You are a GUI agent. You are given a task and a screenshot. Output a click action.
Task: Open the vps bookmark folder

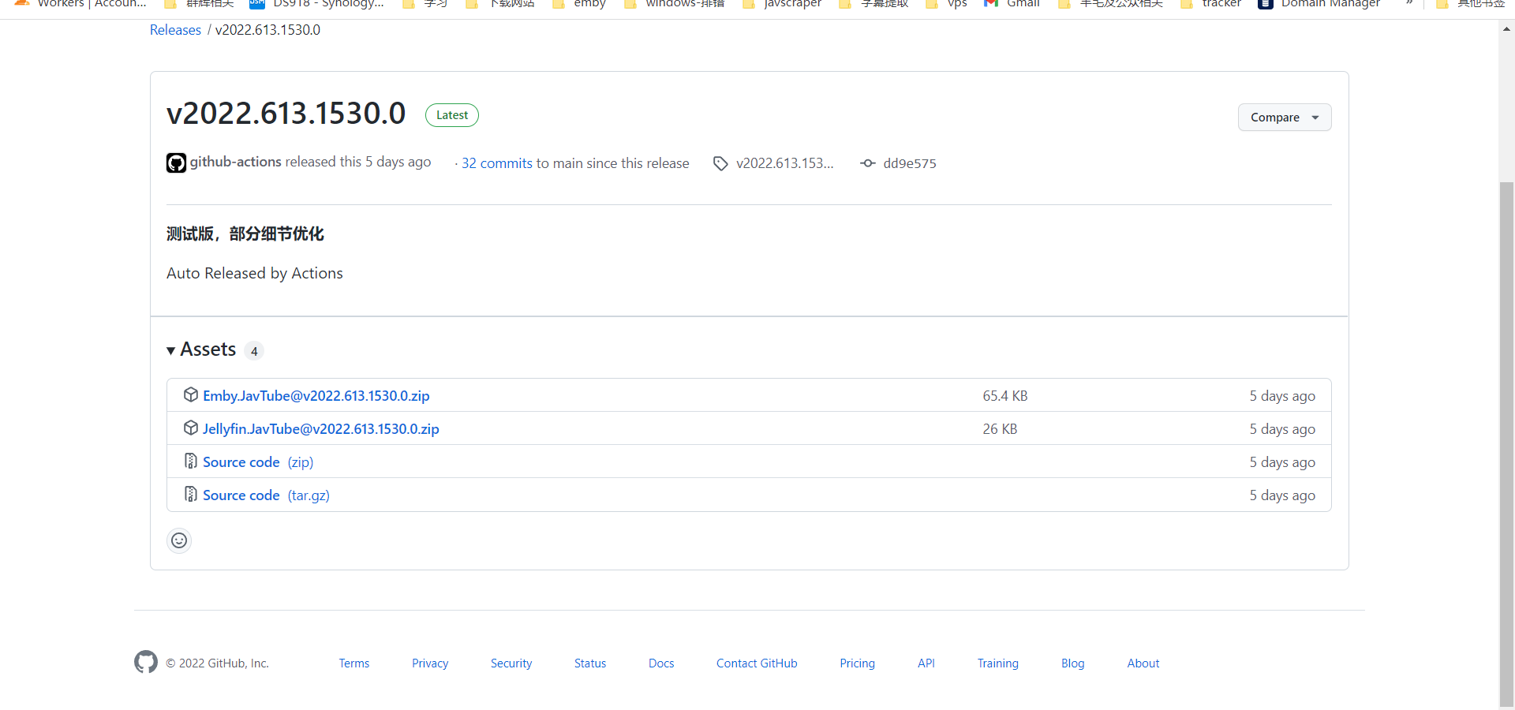tap(946, 3)
